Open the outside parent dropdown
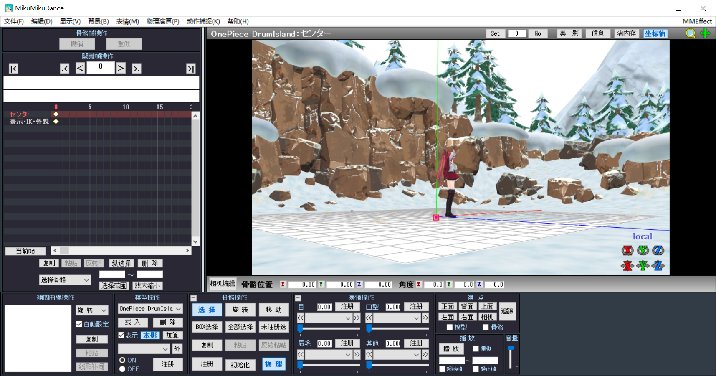This screenshot has width=716, height=376. 144,348
